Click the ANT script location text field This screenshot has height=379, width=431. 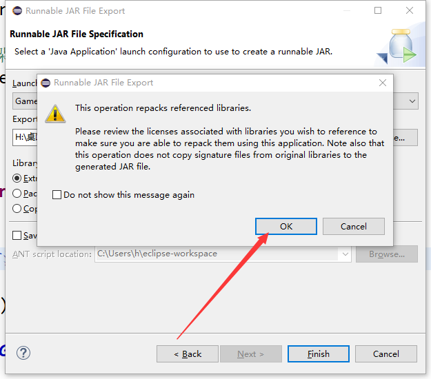click(217, 254)
